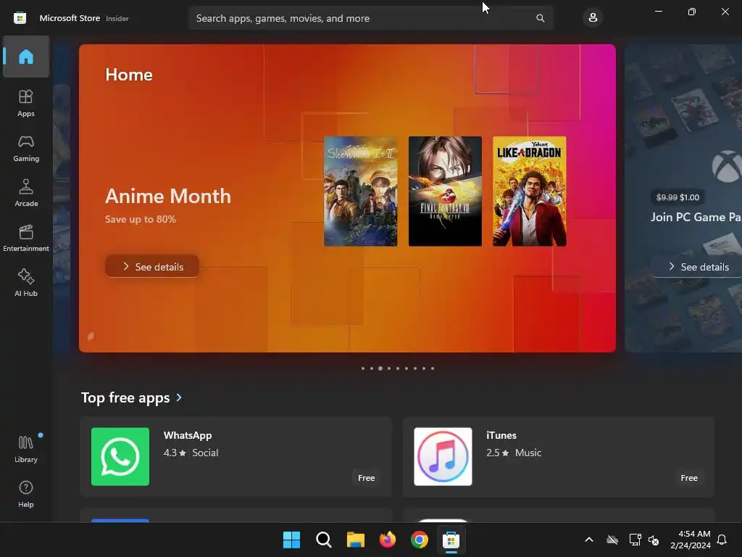
Task: Click See details on PC Game Pass banner
Action: [x=699, y=267]
